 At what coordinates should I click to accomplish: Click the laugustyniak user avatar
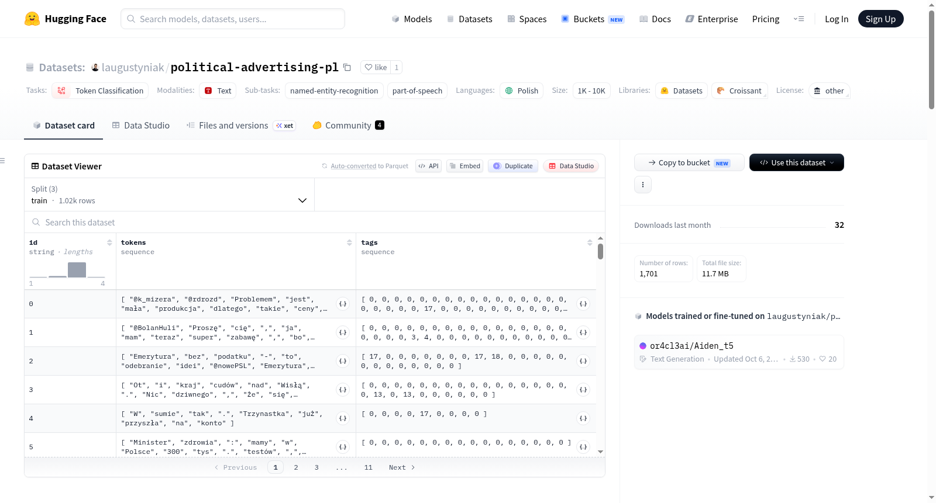click(95, 67)
